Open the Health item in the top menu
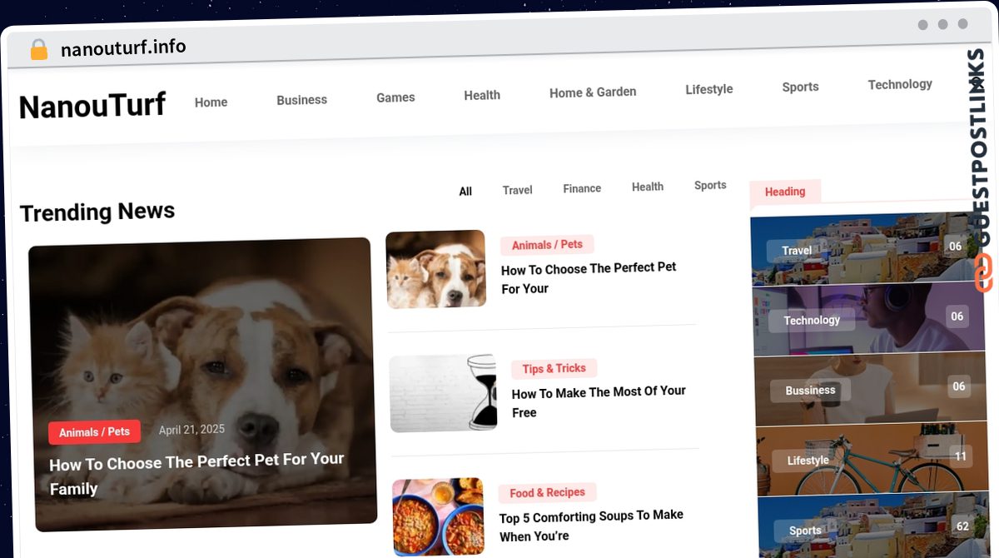 coord(482,95)
